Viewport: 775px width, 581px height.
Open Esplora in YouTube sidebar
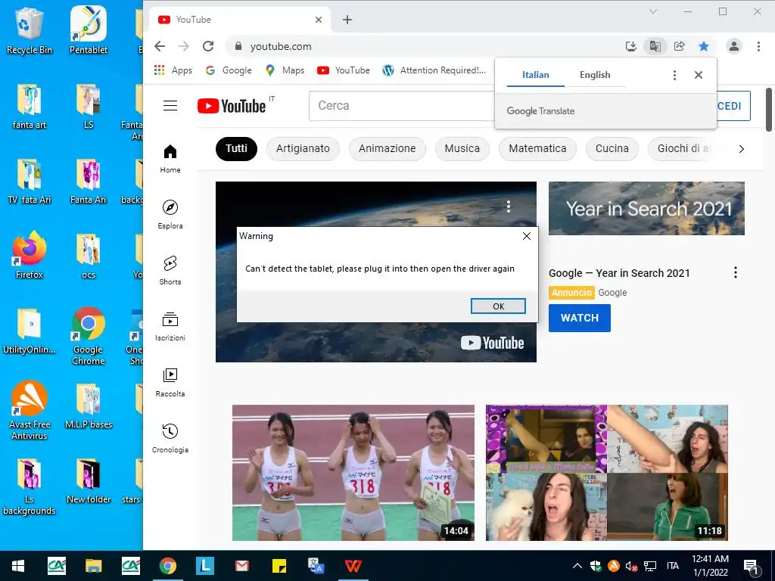tap(170, 214)
